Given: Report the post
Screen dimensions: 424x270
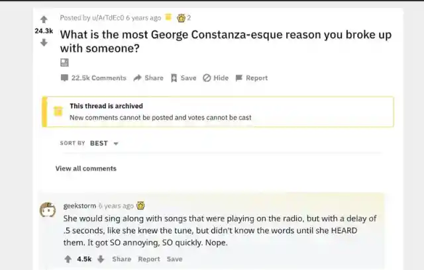Looking at the screenshot, I should tap(251, 78).
